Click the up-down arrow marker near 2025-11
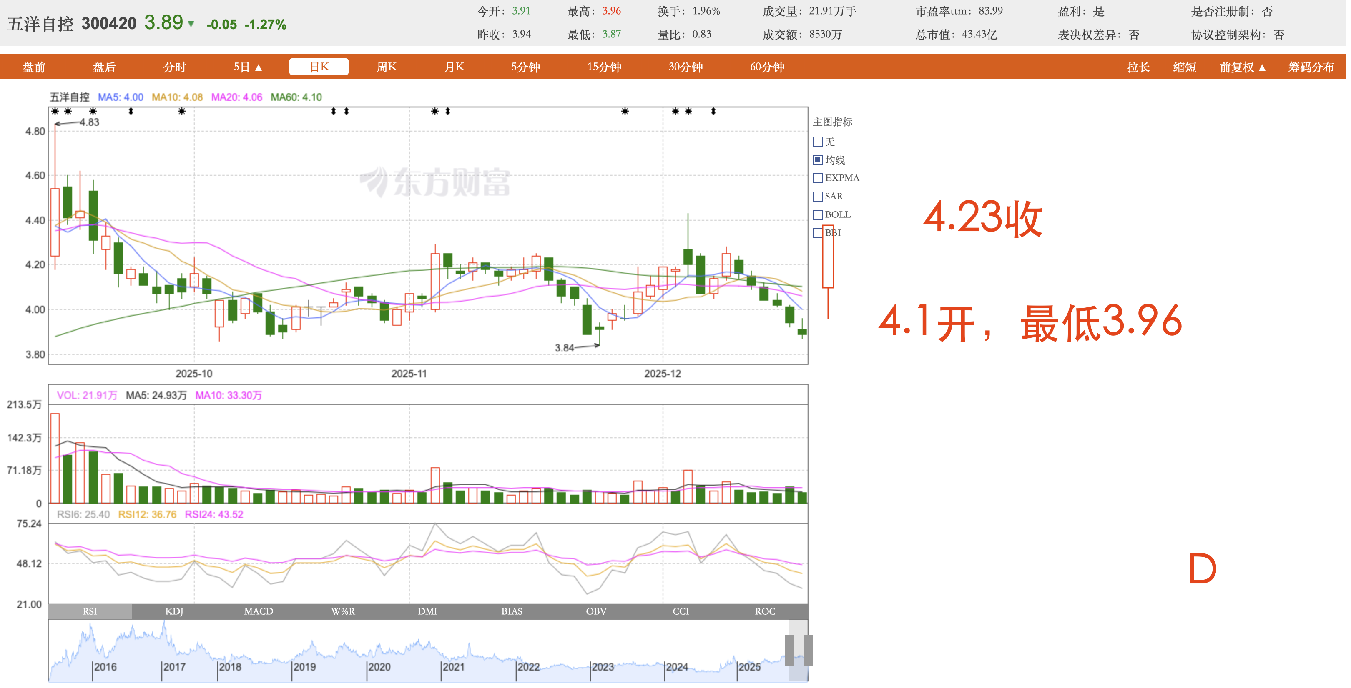Image resolution: width=1351 pixels, height=688 pixels. (447, 111)
